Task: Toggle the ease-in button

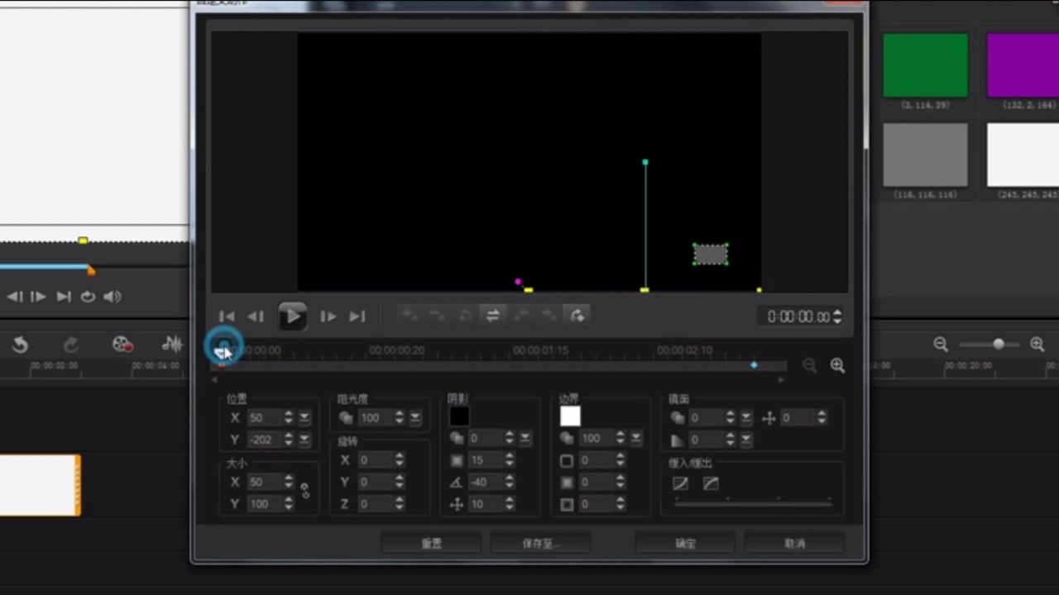Action: [680, 483]
